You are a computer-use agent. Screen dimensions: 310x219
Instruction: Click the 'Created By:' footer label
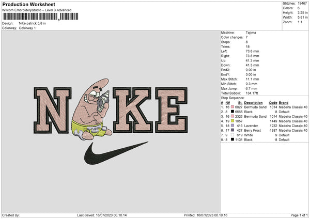(11, 215)
